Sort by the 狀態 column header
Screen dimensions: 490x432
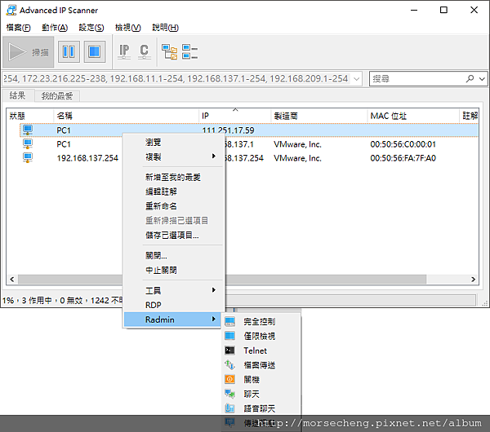tap(30, 116)
